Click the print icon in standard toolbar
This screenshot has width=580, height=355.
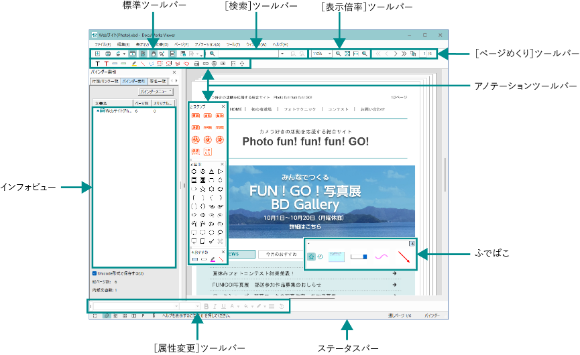click(x=108, y=54)
